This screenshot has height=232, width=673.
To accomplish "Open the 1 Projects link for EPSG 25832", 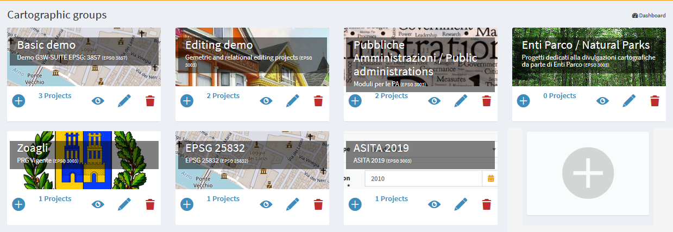I will (223, 198).
